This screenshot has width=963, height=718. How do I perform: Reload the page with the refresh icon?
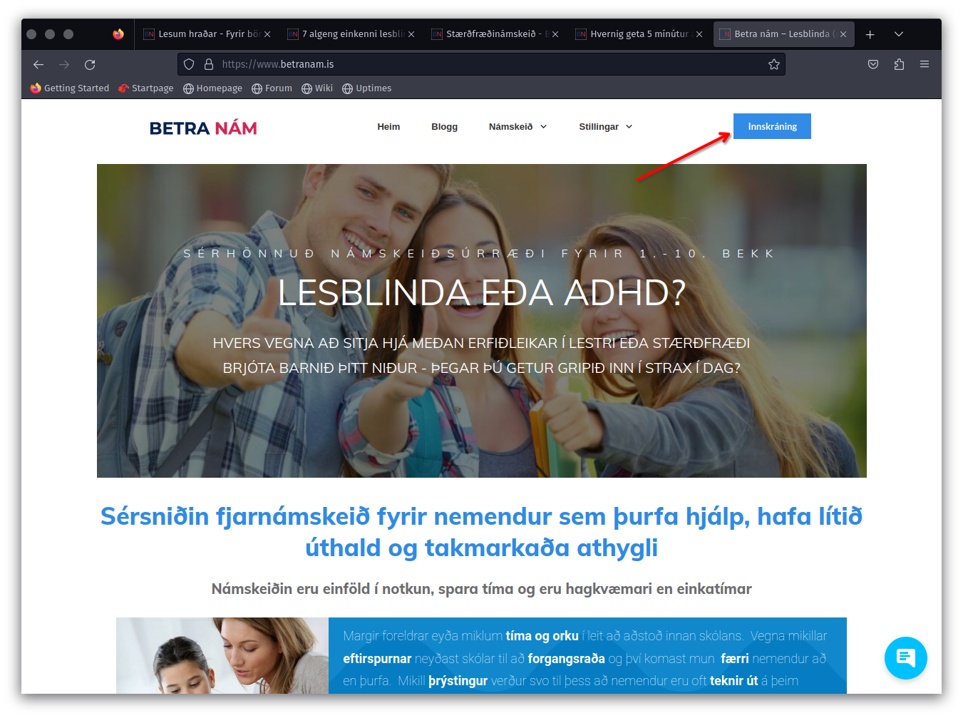pos(90,64)
